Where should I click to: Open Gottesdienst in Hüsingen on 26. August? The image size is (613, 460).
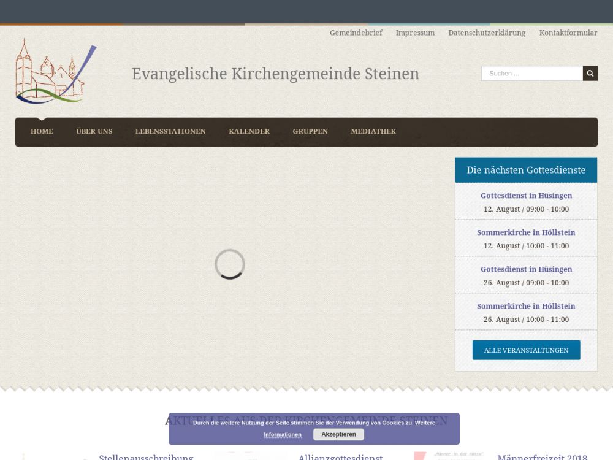[x=526, y=270]
